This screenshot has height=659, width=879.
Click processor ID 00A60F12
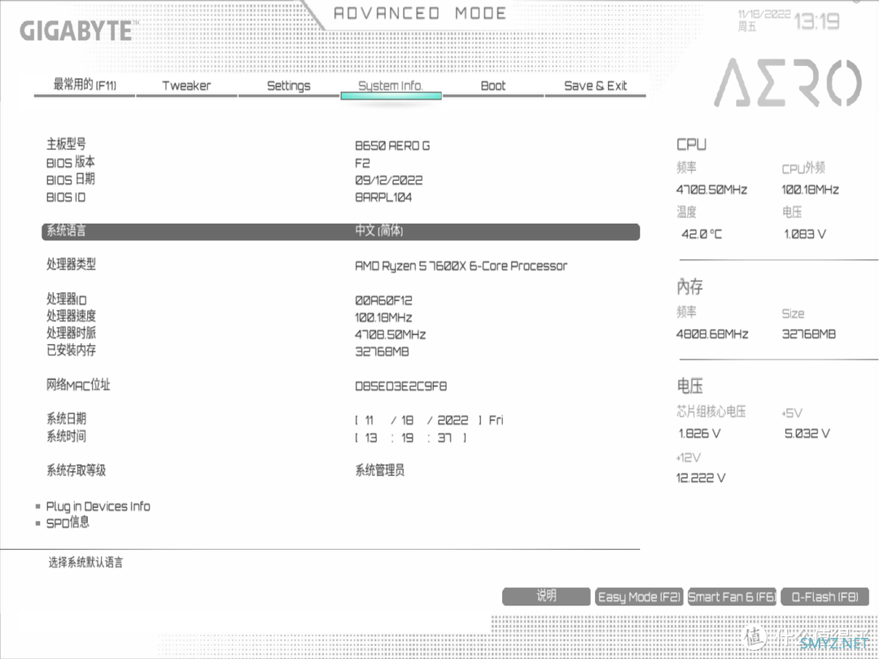(383, 300)
